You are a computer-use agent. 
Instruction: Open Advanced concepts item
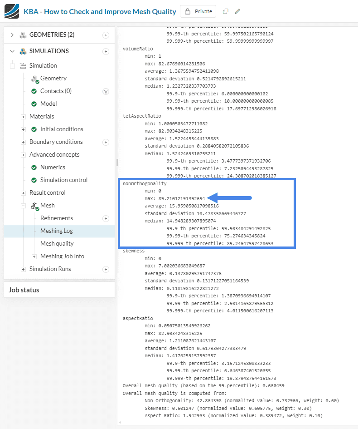click(x=54, y=155)
